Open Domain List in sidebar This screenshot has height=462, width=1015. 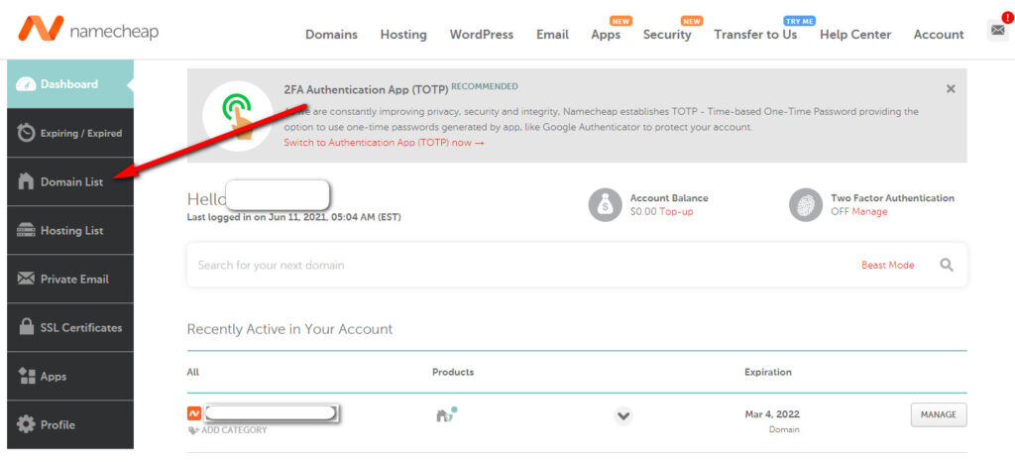pos(70,181)
